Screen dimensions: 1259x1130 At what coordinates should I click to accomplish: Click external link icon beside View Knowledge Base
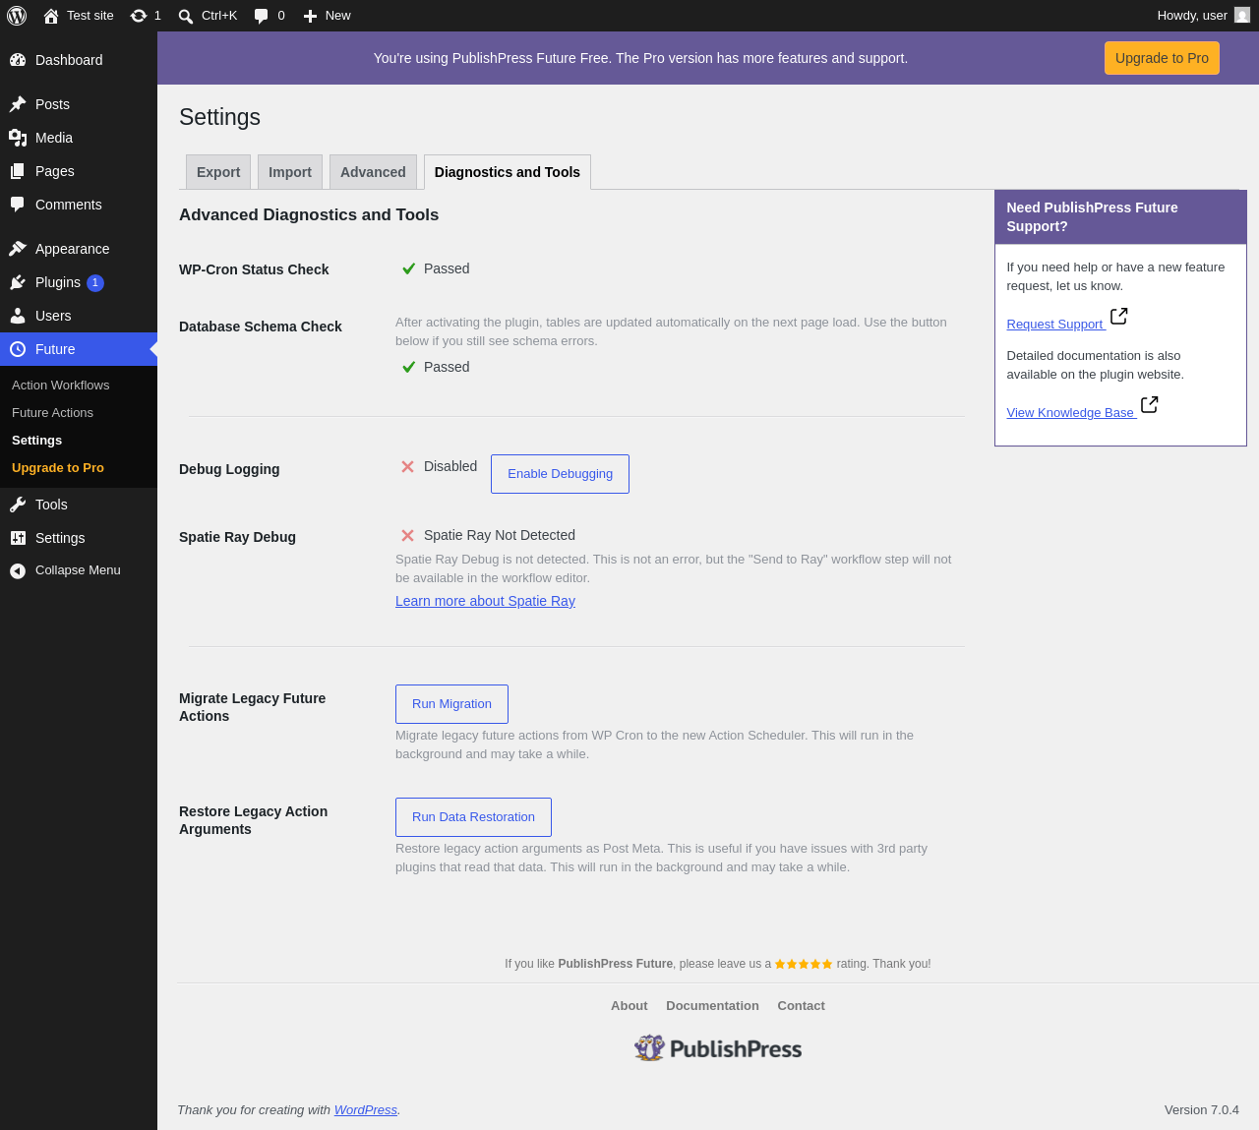1150,404
